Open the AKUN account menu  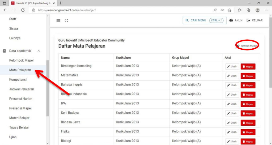[236, 20]
